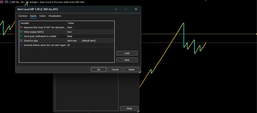The width and height of the screenshot is (257, 113).
Task: Select 'Seconds before same line can alert again'
Action: (x=45, y=45)
